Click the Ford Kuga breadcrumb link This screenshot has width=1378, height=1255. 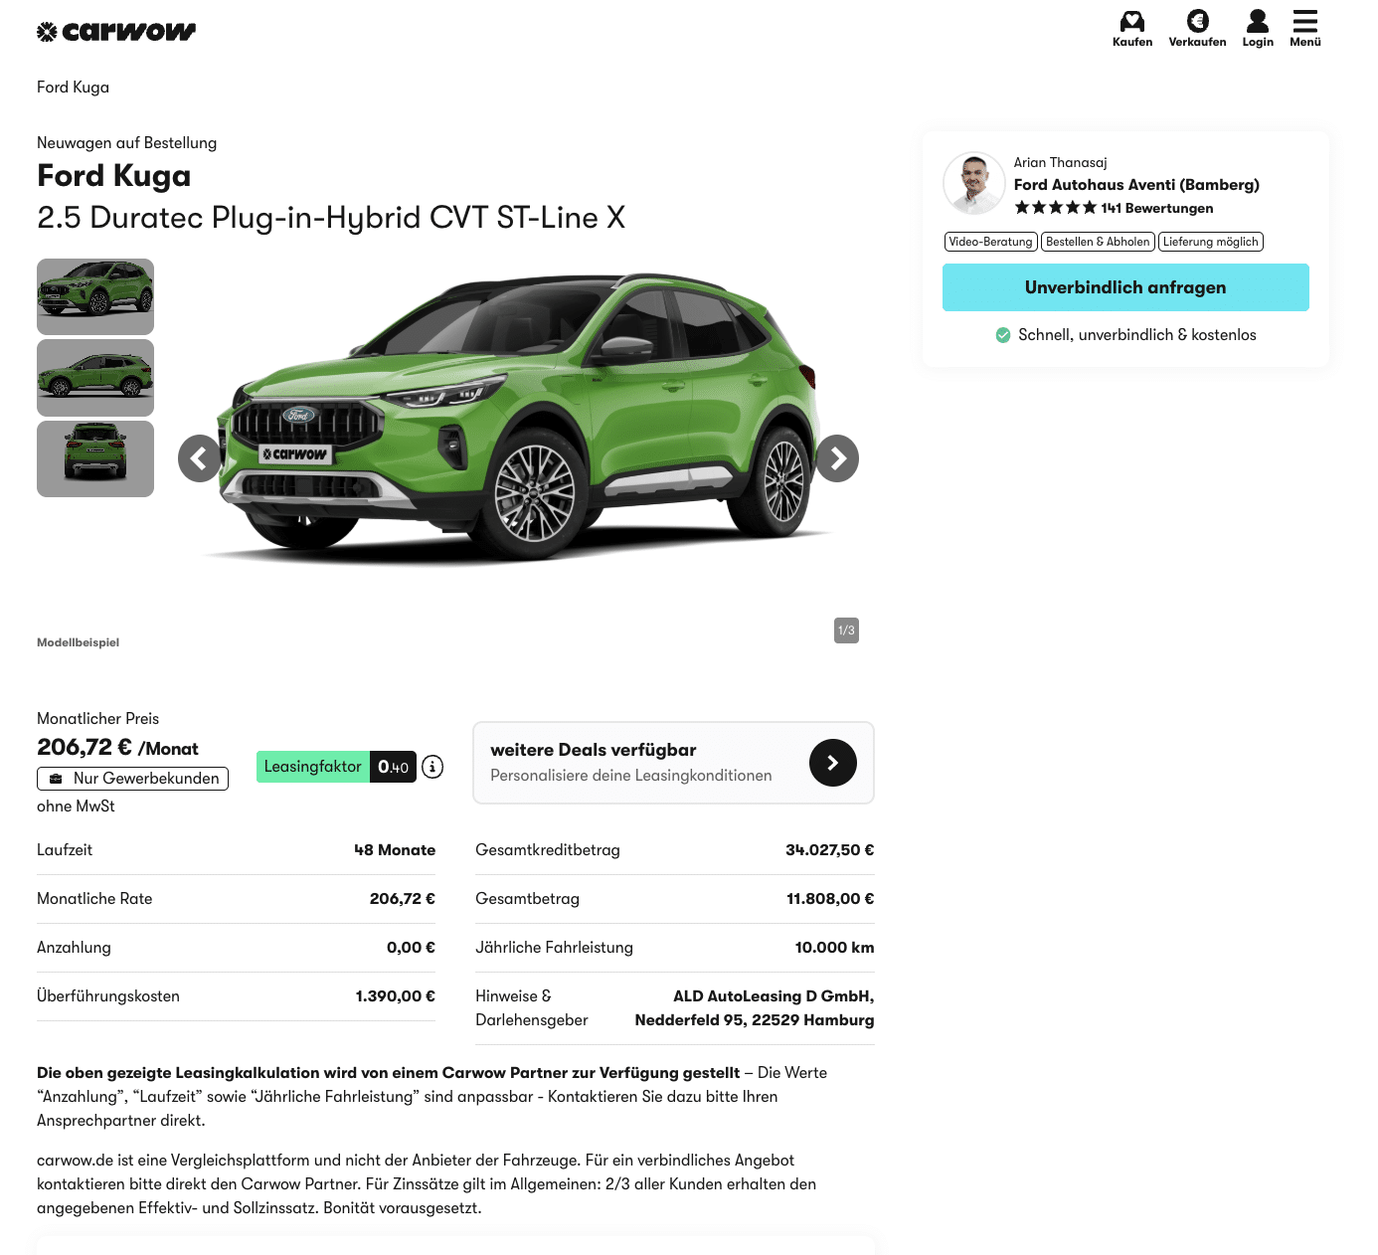73,88
